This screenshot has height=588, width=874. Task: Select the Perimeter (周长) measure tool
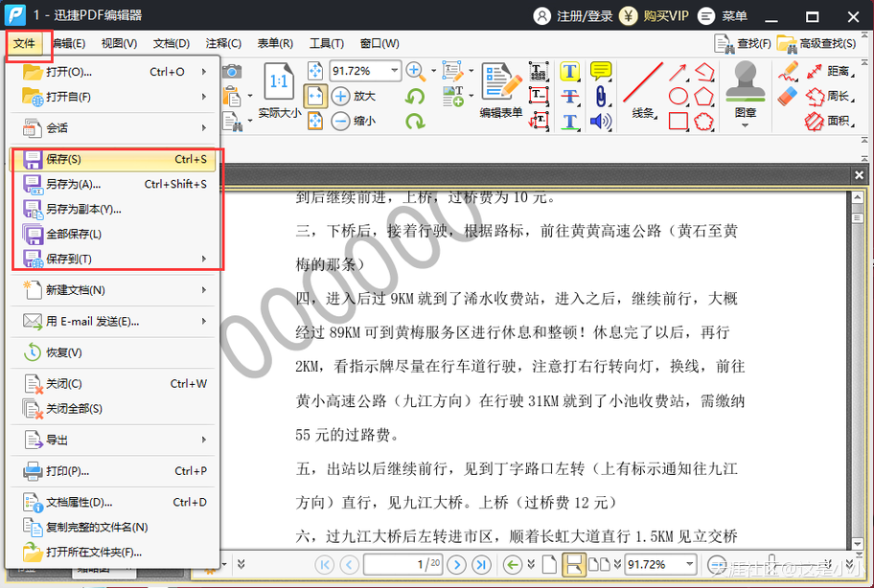pyautogui.click(x=831, y=97)
